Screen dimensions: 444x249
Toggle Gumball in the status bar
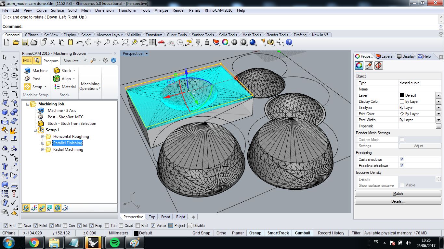[x=303, y=233]
